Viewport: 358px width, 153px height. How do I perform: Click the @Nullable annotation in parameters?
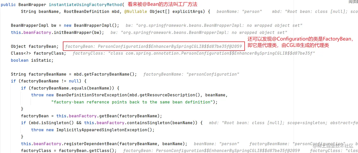pyautogui.click(x=136, y=12)
